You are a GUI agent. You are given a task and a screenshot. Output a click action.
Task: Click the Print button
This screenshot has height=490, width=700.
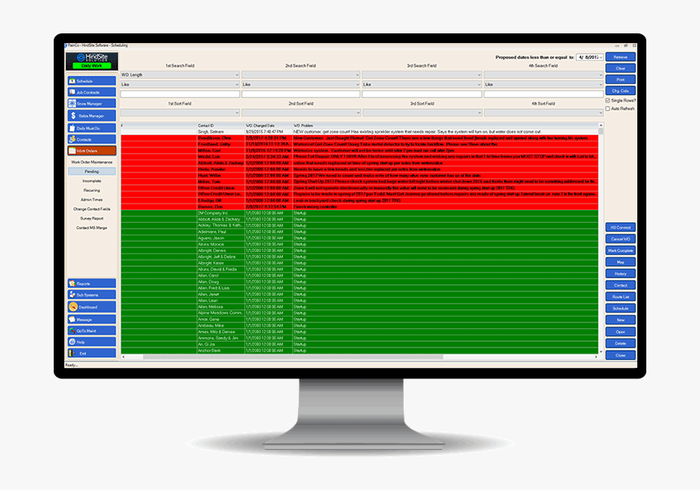(x=620, y=80)
